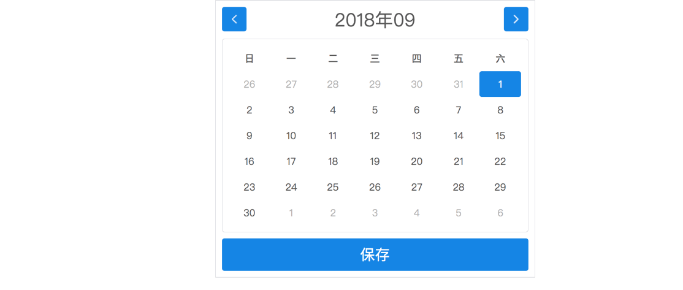Select September 20
This screenshot has height=290, width=683.
416,161
